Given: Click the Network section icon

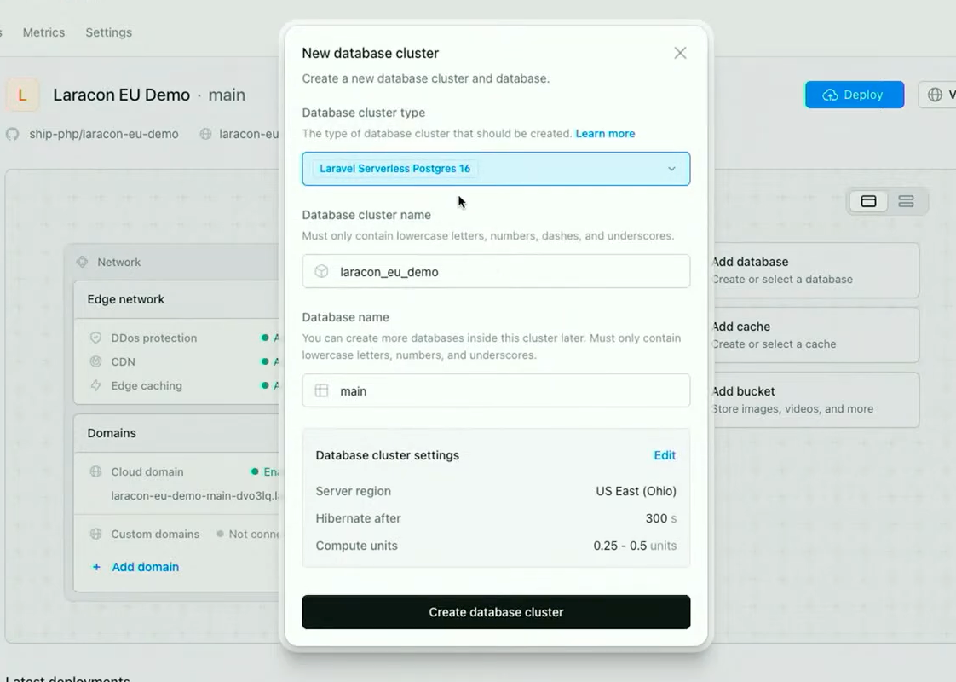Looking at the screenshot, I should 82,262.
